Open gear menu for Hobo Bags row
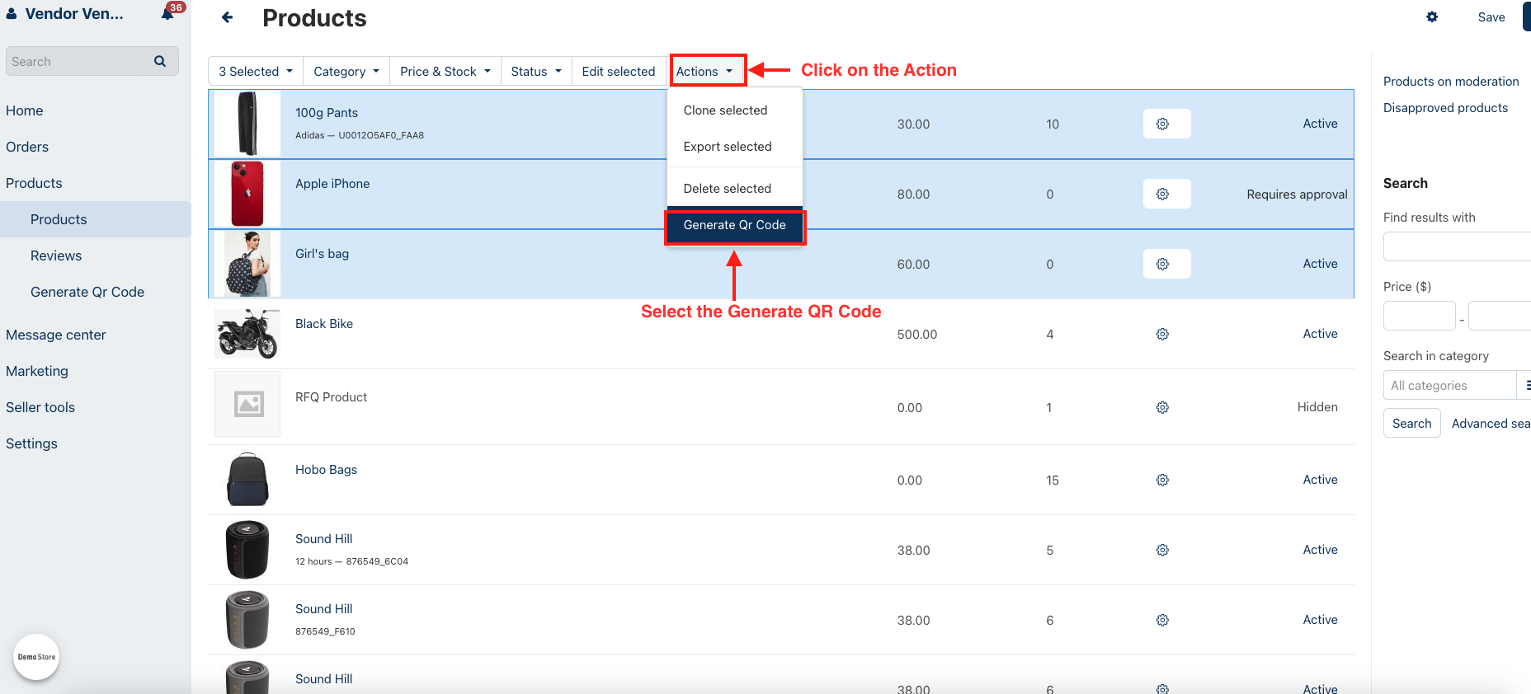 click(1162, 480)
